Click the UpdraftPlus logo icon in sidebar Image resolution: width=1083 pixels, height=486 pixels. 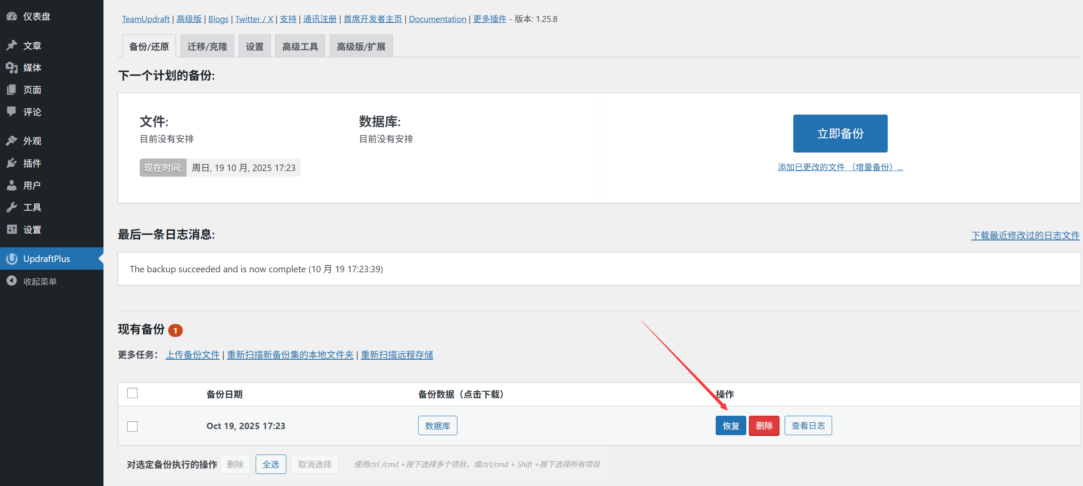[12, 259]
